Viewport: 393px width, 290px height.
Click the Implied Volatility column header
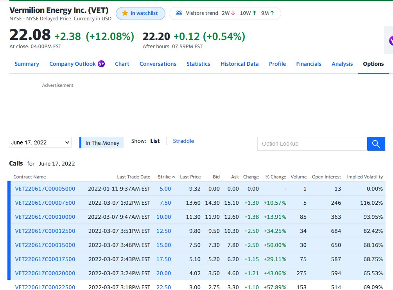[365, 177]
